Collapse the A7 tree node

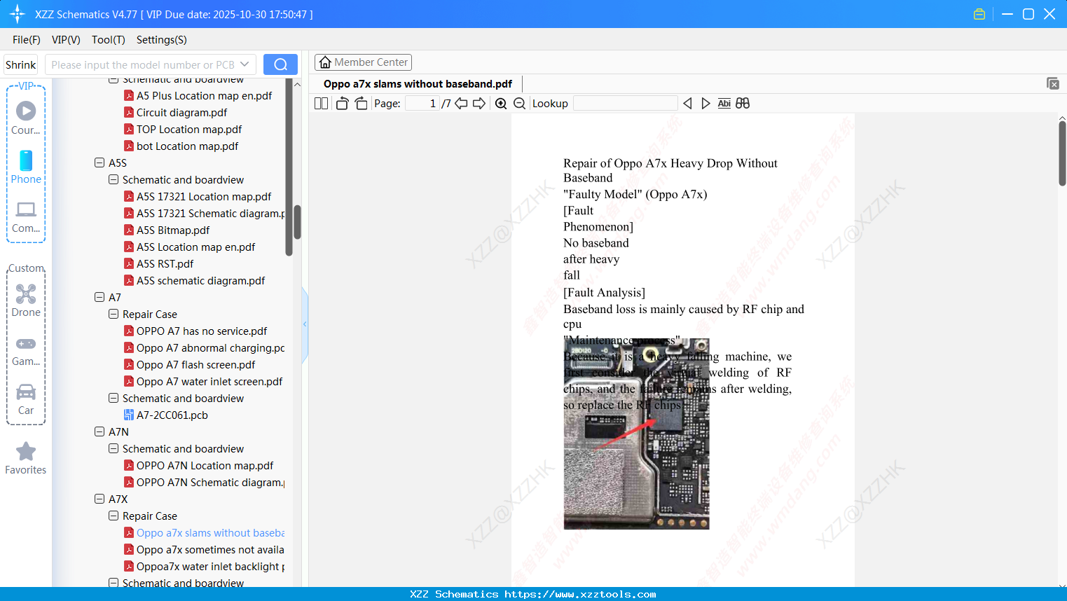(99, 297)
